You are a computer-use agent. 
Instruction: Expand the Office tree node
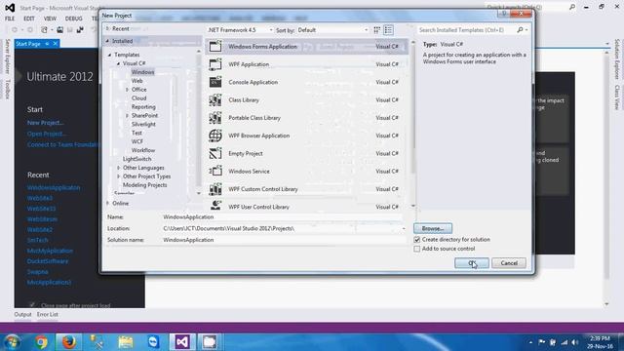(127, 90)
